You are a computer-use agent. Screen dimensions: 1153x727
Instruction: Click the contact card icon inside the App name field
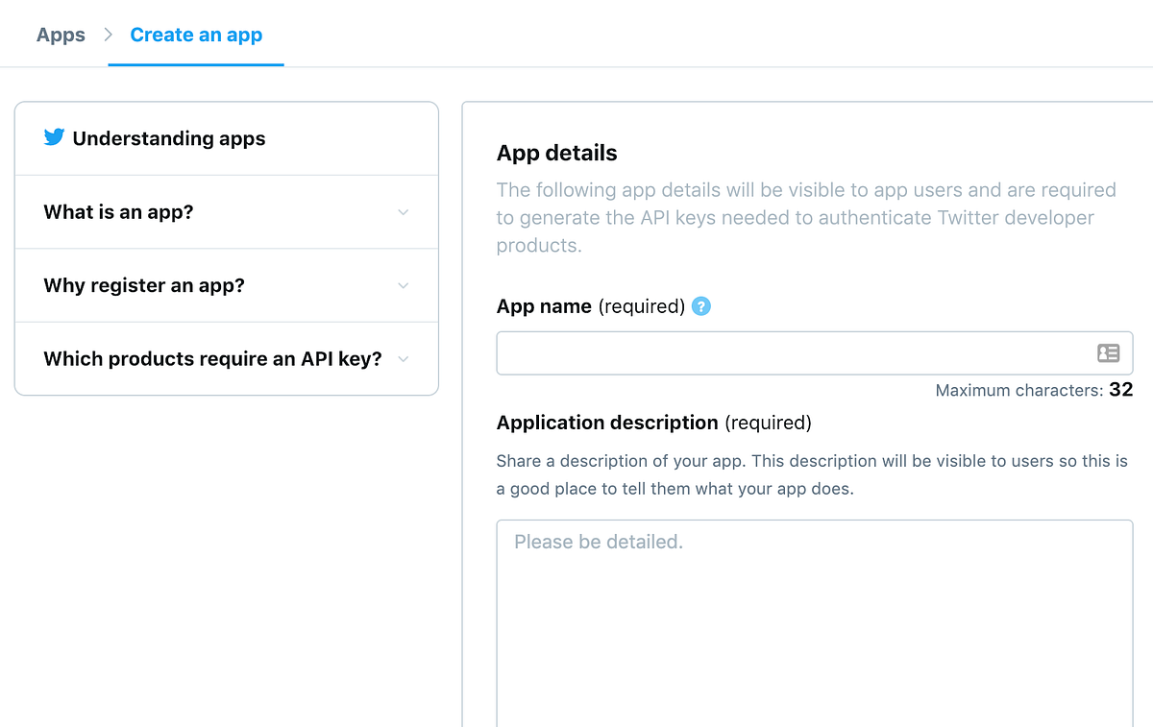[1109, 352]
